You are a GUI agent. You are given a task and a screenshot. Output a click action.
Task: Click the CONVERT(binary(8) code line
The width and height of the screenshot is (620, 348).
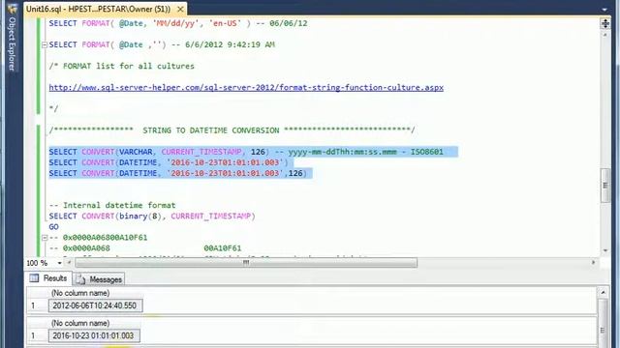click(152, 217)
